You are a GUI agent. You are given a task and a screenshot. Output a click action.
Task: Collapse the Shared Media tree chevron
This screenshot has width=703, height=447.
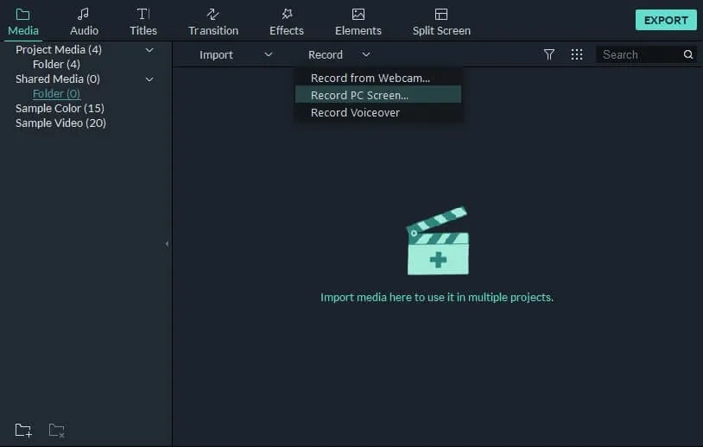click(149, 79)
